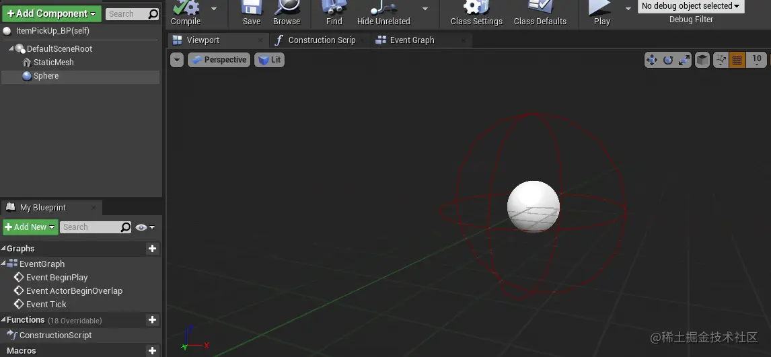Open the Hide Unrelated options dropdown arrow
771x357 pixels.
pyautogui.click(x=425, y=8)
